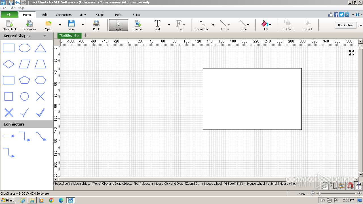The image size is (363, 204).
Task: Click the Save disk icon
Action: point(71,25)
